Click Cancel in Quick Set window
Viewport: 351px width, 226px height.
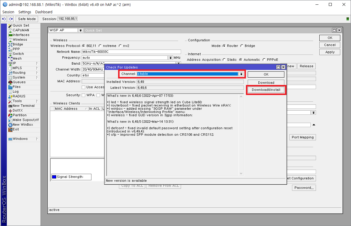pos(330,45)
